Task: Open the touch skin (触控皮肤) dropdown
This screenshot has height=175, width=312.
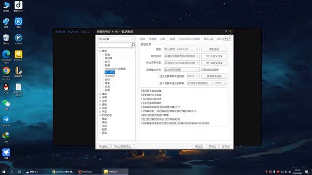Action: pos(182,56)
